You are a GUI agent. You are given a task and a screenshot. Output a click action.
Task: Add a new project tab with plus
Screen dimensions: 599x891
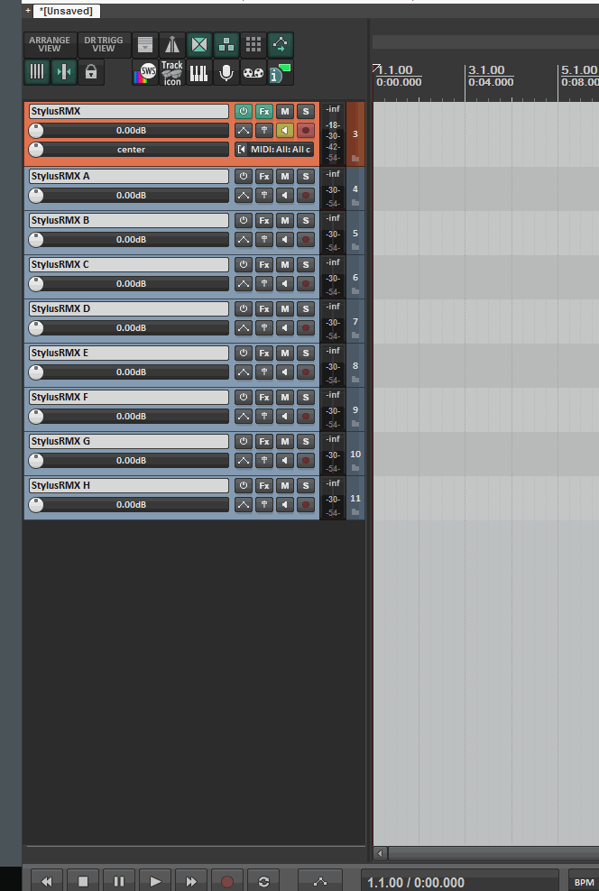[28, 10]
